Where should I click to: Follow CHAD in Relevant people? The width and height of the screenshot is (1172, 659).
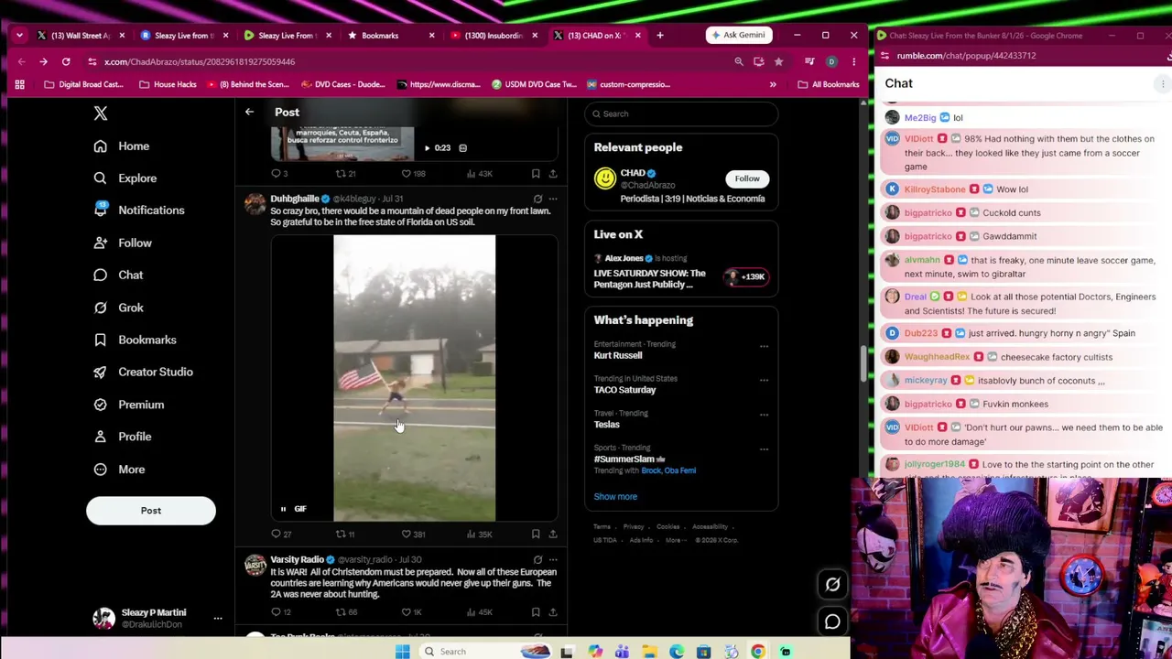coord(747,178)
